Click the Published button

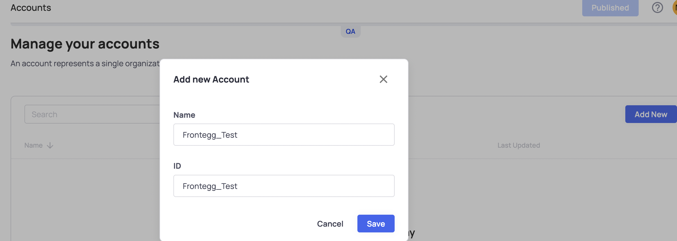610,8
